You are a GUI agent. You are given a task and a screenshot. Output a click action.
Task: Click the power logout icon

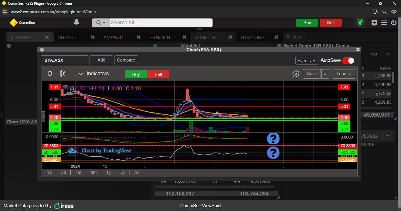point(394,23)
